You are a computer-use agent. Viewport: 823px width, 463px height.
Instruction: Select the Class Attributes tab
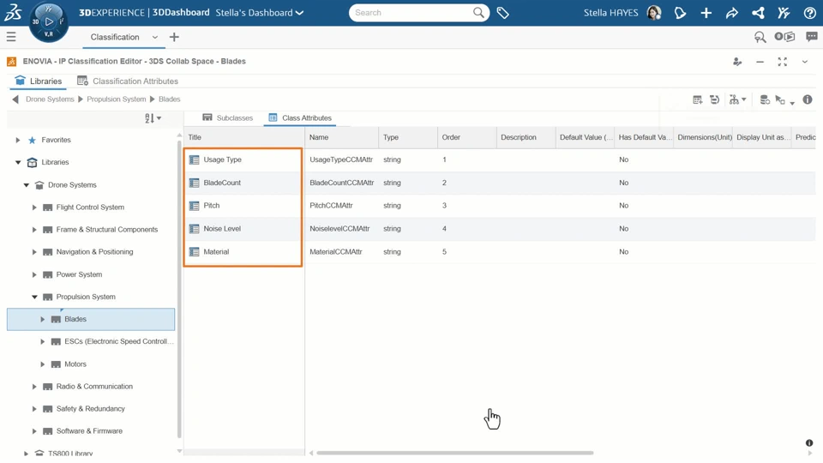coord(300,118)
